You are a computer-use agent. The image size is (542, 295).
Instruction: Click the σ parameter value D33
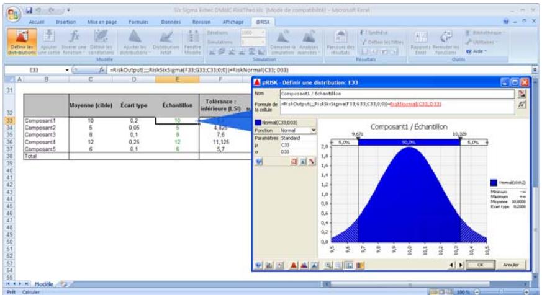298,152
